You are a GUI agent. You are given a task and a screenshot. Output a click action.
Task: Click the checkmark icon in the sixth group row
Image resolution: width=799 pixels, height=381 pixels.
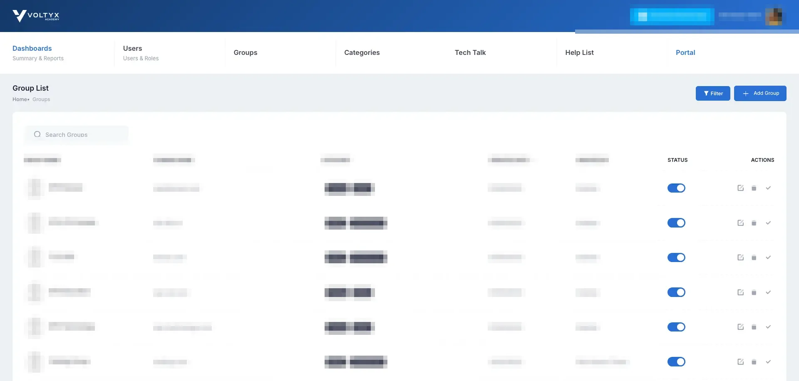coord(768,362)
